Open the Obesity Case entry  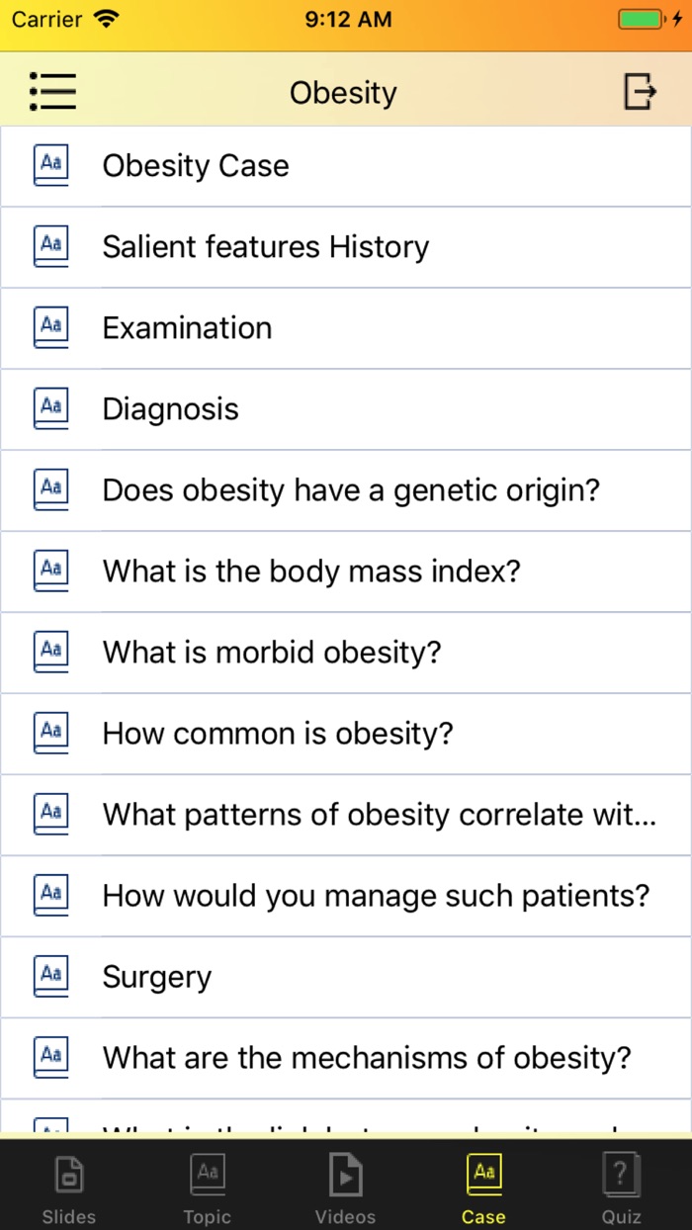point(195,165)
